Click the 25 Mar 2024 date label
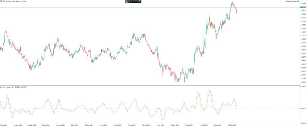 89,124
